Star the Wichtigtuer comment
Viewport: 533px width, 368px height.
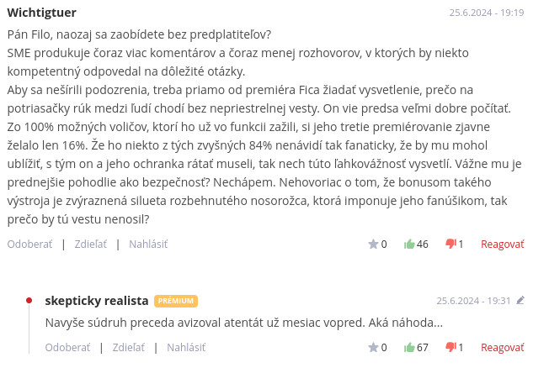(373, 244)
